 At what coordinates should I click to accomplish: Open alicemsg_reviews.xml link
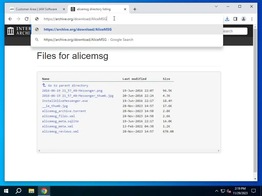click(60, 131)
